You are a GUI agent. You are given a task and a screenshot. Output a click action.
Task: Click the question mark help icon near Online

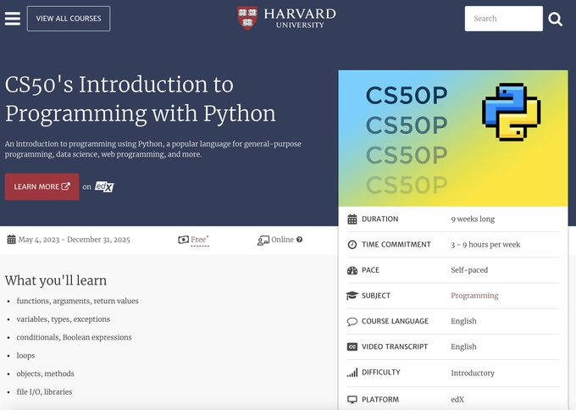[299, 240]
